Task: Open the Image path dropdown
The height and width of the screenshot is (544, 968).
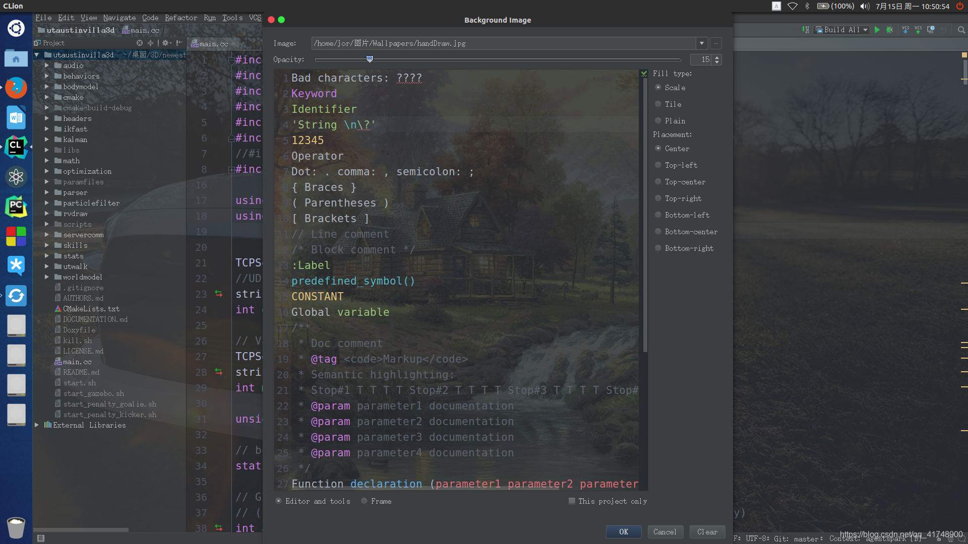Action: 701,43
